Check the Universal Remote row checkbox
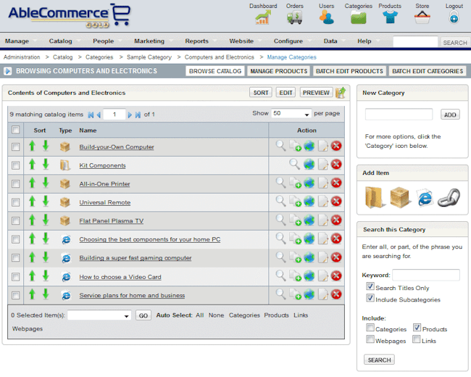 point(16,202)
